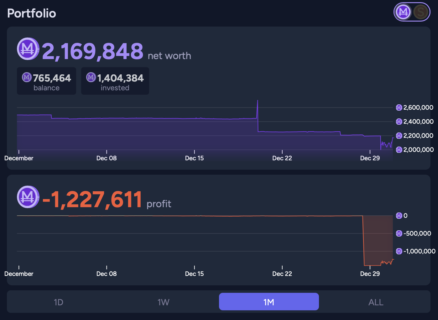
Task: Click the December label on net worth chart
Action: tap(19, 158)
